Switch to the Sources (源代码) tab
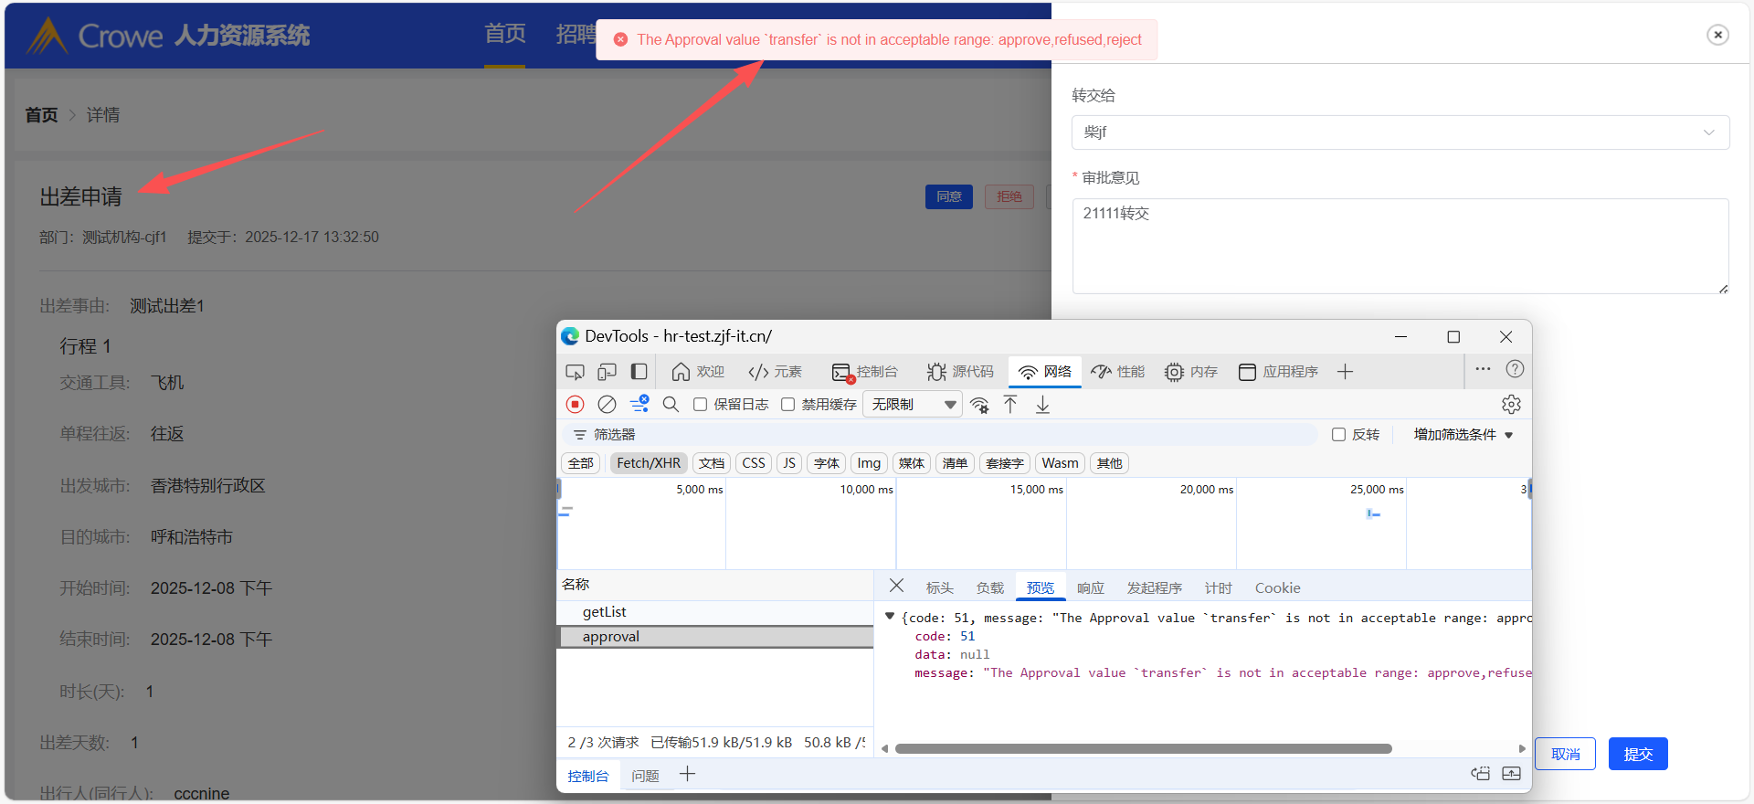 960,372
